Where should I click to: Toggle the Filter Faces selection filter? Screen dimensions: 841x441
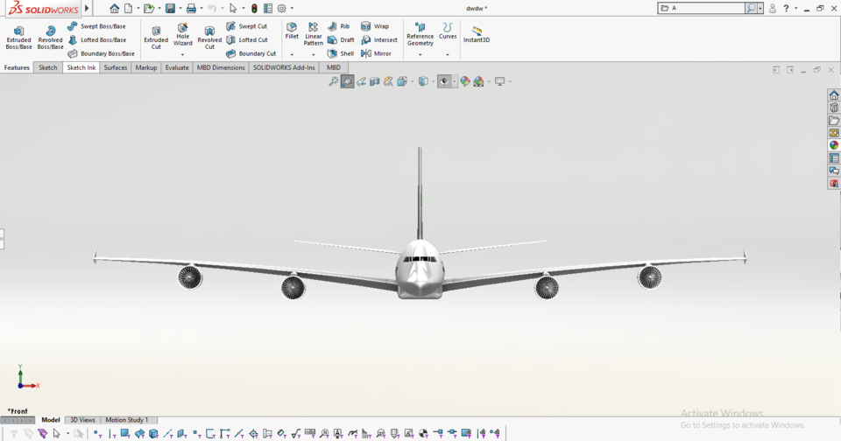125,433
